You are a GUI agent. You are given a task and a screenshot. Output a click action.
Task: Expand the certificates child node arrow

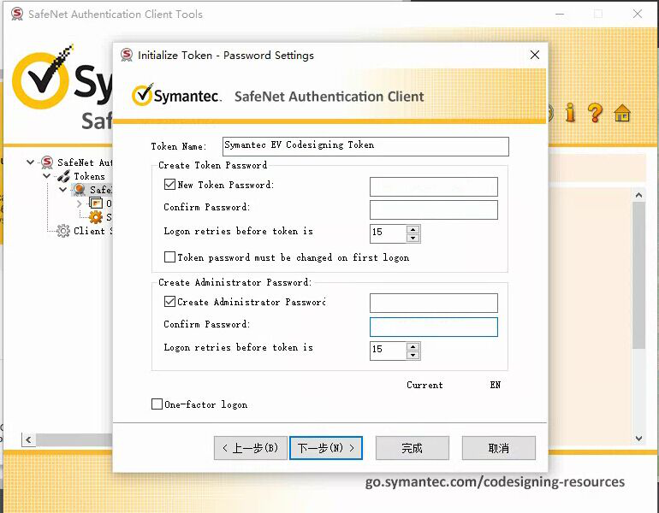[79, 203]
